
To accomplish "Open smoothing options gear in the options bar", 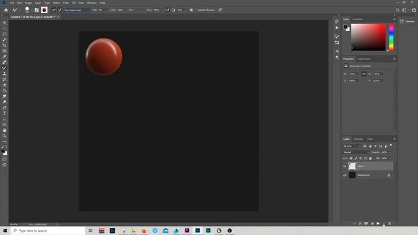I will 191,10.
